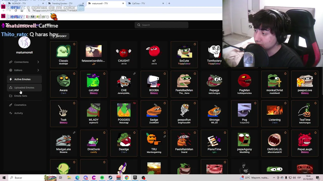Open uploader Nezunagi under the POGGIES emote
This screenshot has height=181, width=323.
click(124, 123)
